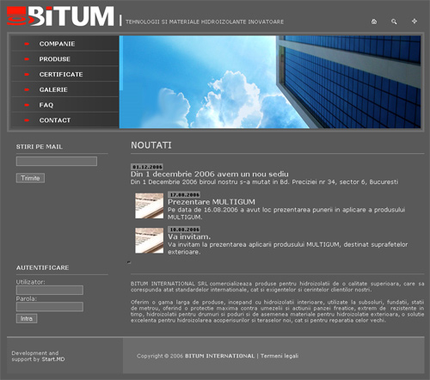
Task: Click the Trimite button
Action: pyautogui.click(x=30, y=178)
